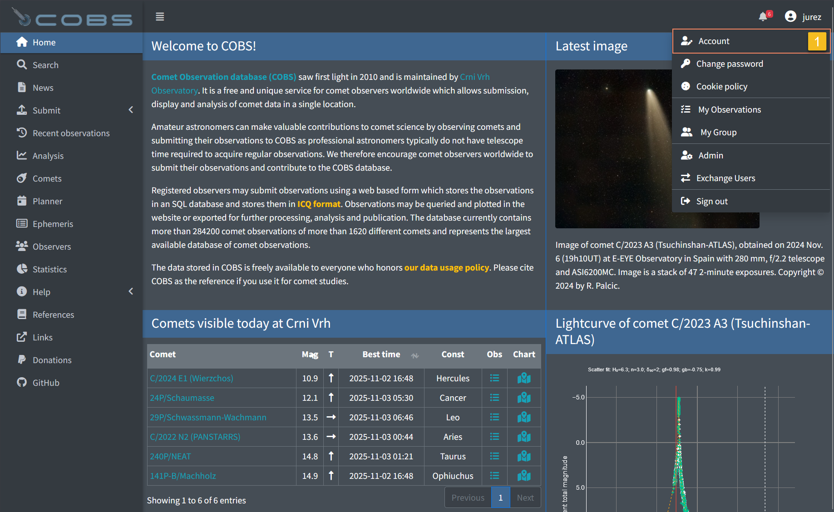Choose Sign out in user menu
The width and height of the screenshot is (834, 512).
(711, 201)
